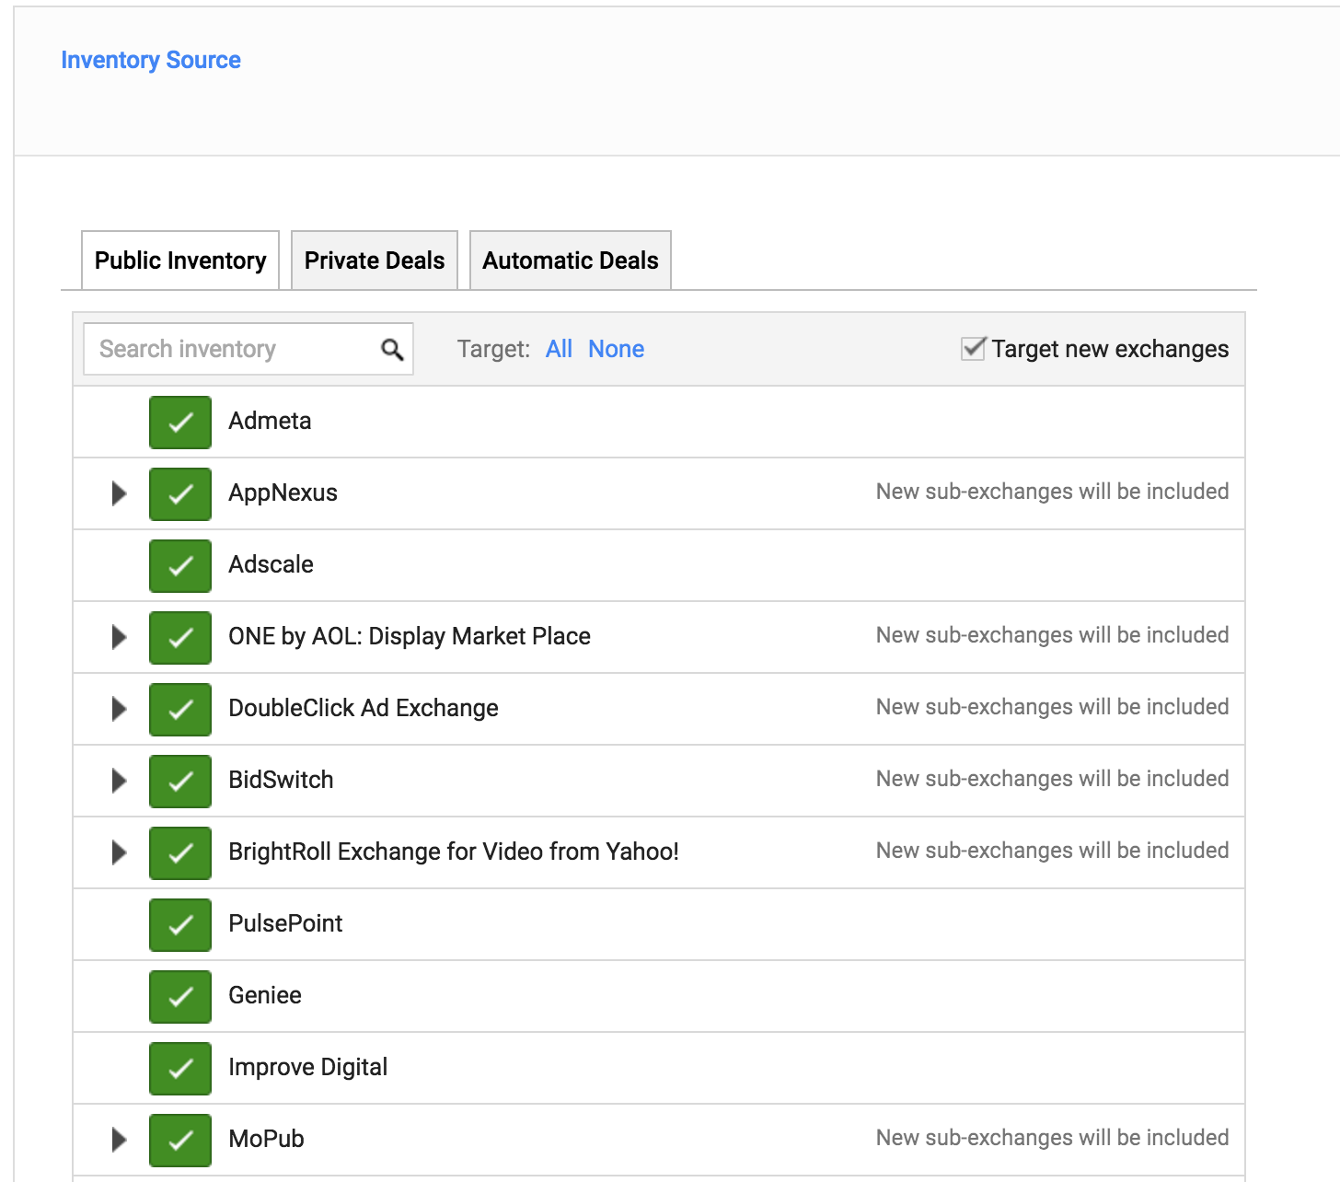Click the MoPub label

[x=266, y=1139]
